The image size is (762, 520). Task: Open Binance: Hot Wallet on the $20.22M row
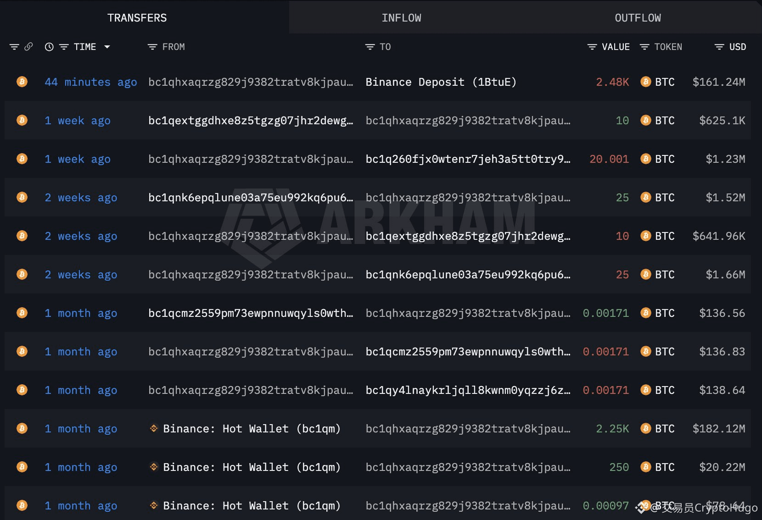[252, 467]
